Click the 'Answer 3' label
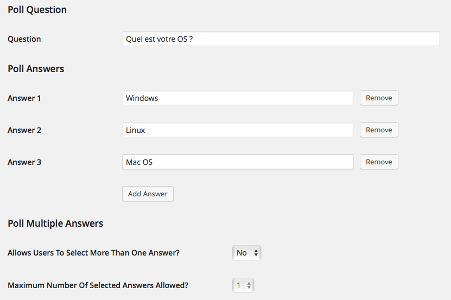Viewport: 451px width, 300px height. pos(24,162)
